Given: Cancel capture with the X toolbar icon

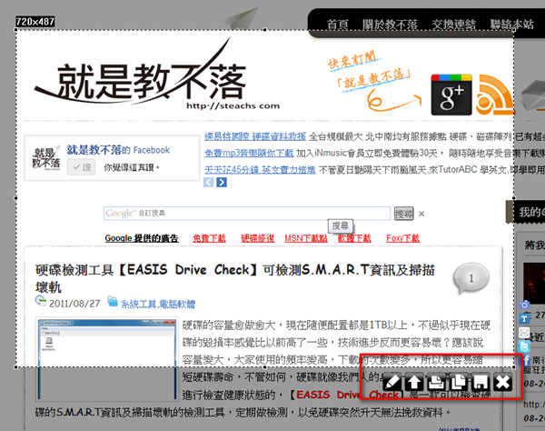Looking at the screenshot, I should coord(502,382).
